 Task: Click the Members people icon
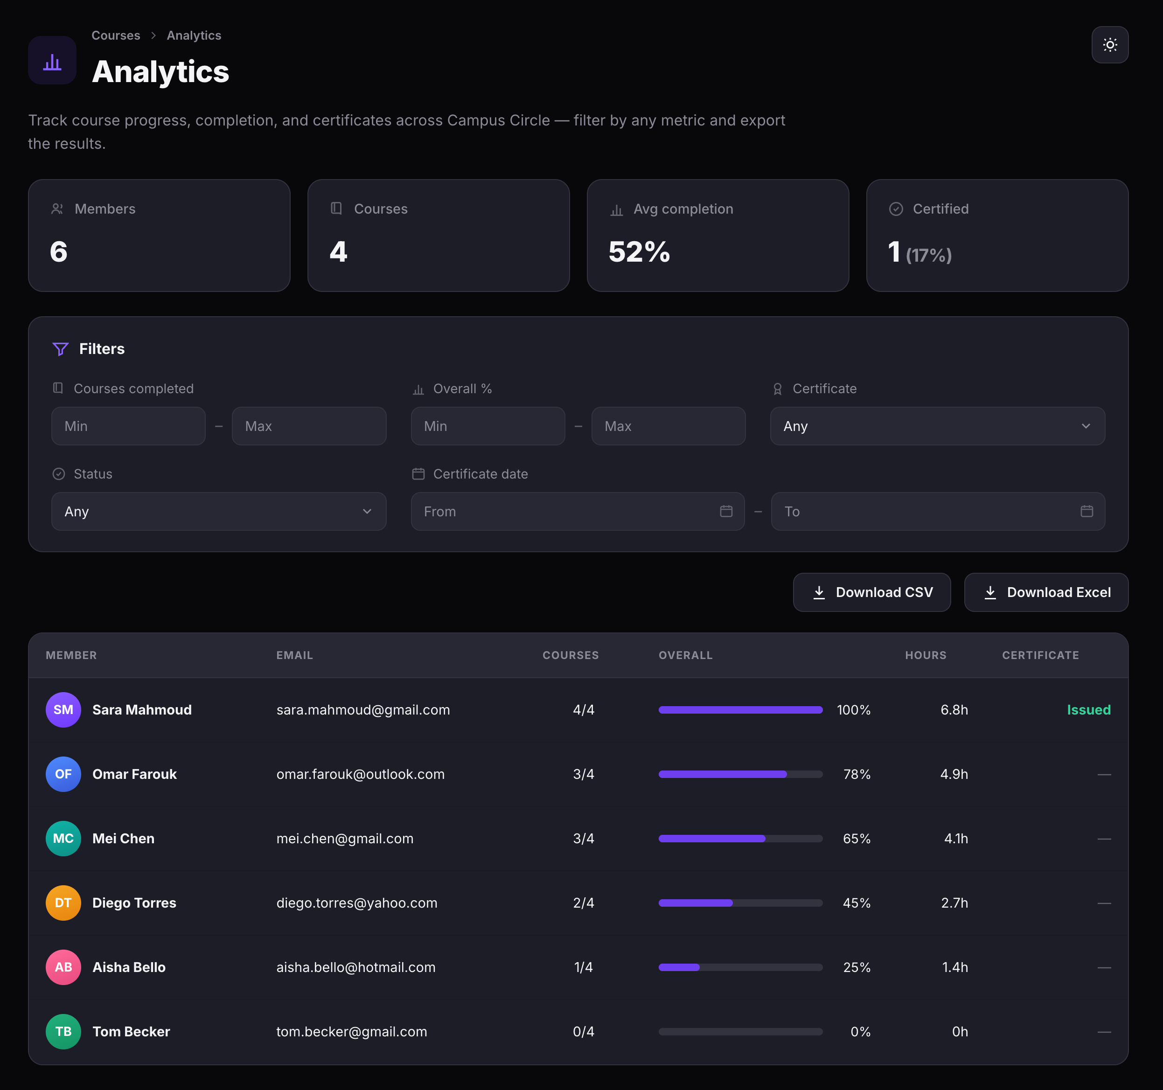tap(57, 209)
